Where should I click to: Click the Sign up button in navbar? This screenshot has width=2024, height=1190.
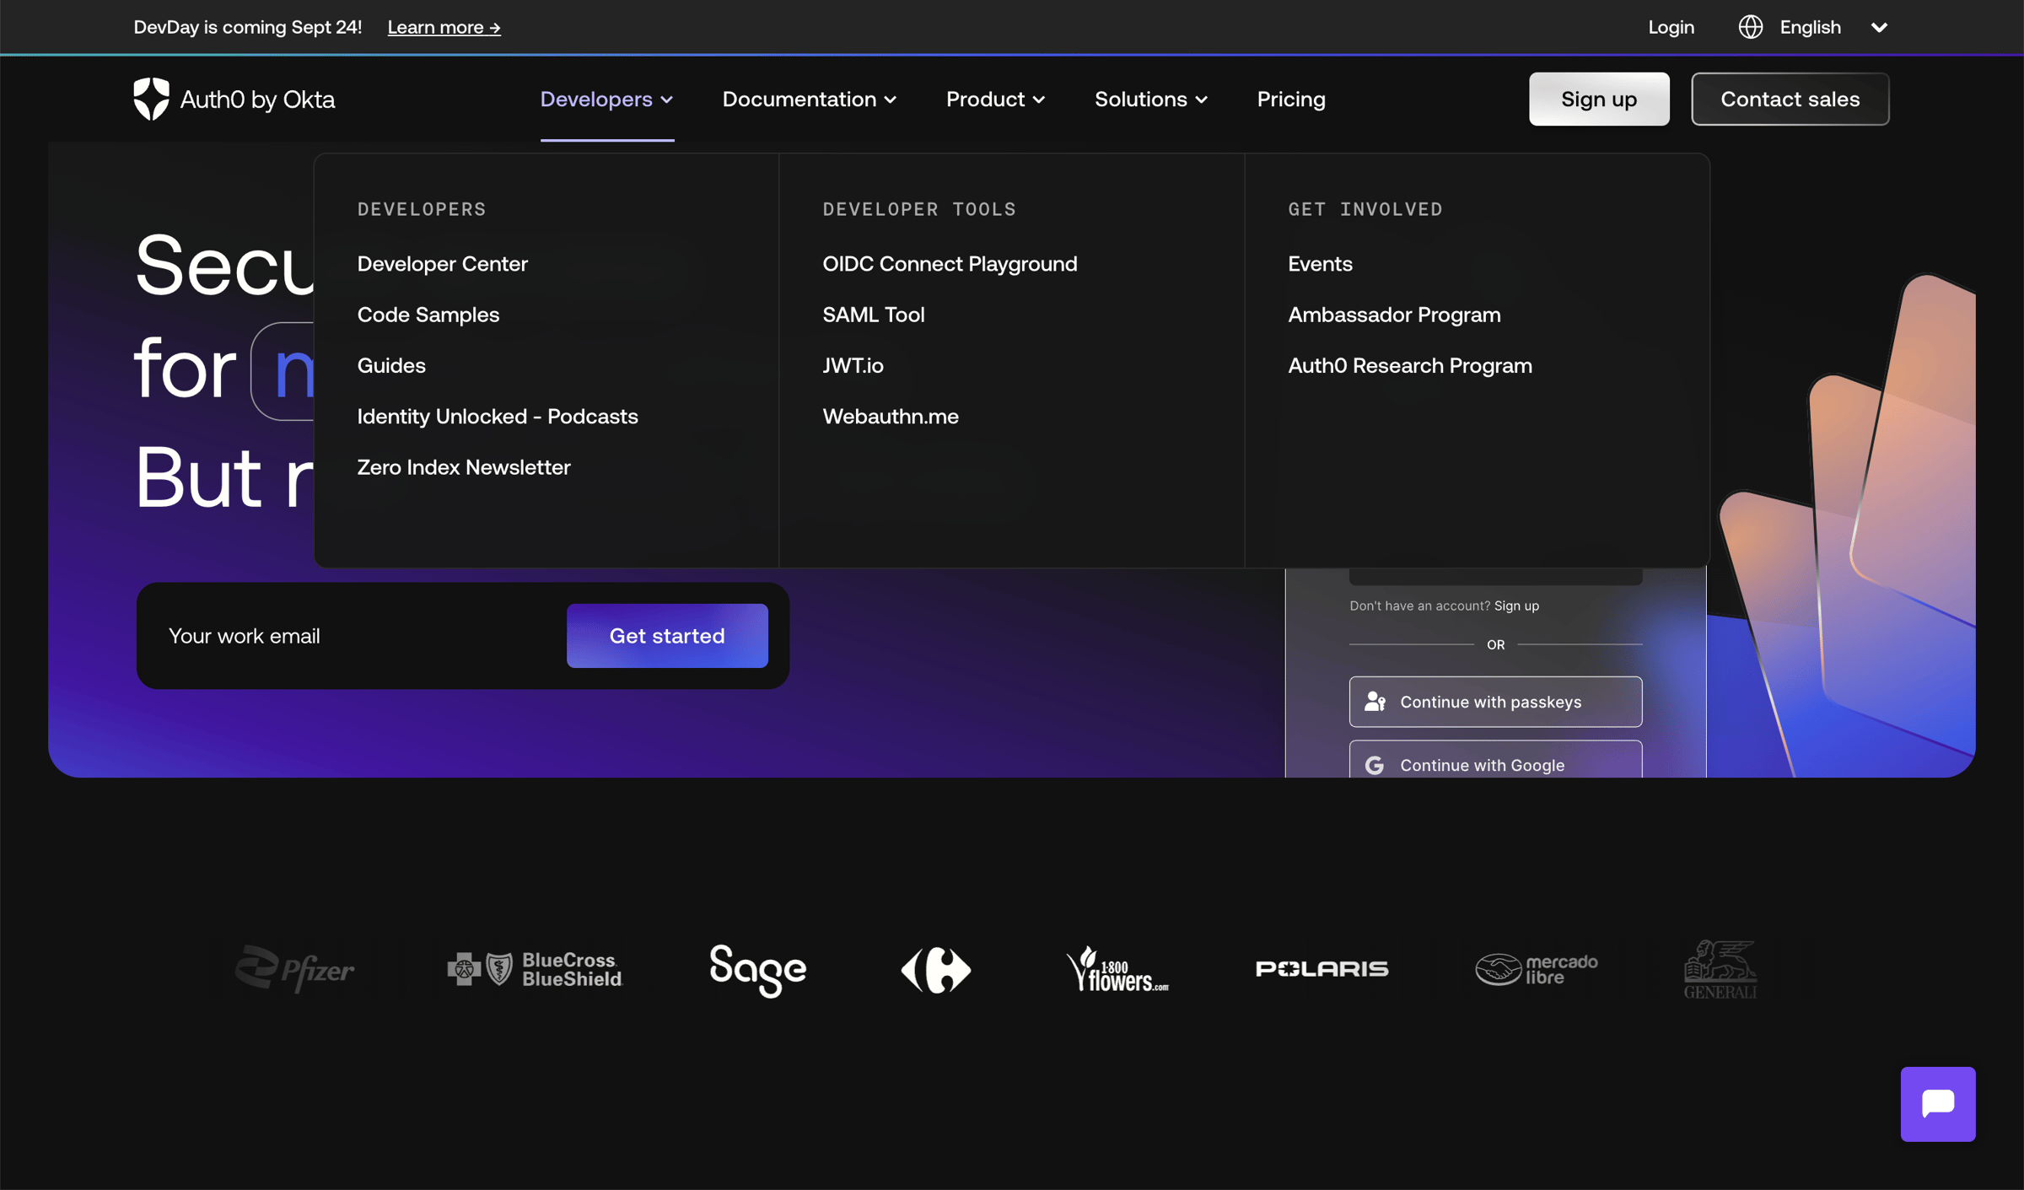click(1599, 99)
